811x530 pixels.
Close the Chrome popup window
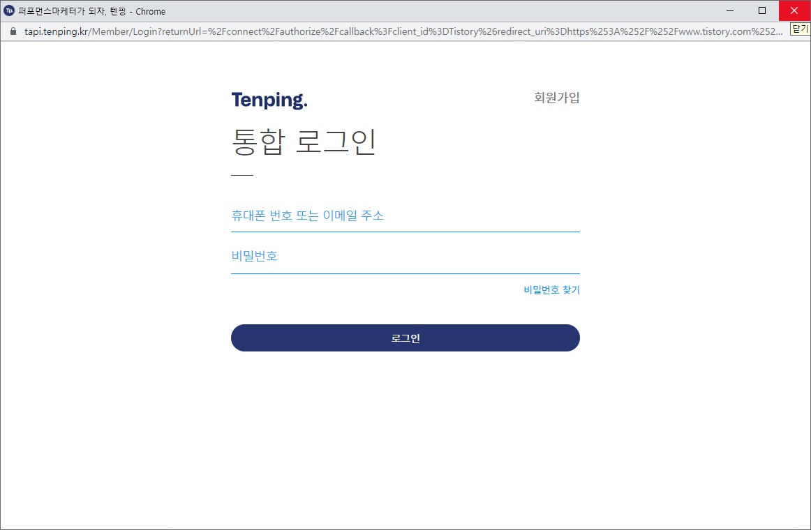(794, 11)
